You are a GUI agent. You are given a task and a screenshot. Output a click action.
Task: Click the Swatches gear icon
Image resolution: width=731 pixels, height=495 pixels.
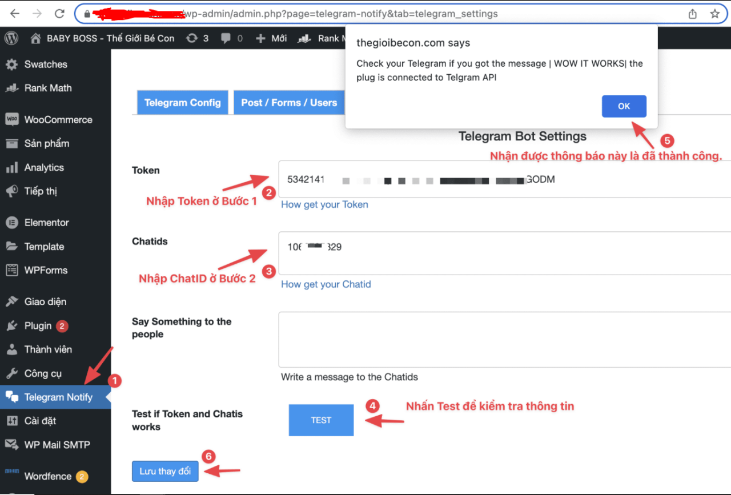point(11,65)
